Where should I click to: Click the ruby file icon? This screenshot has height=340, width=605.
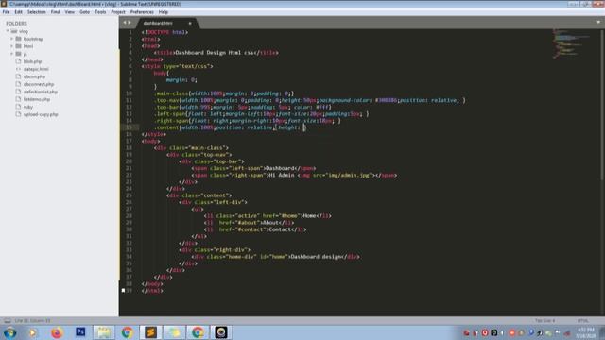click(x=18, y=107)
